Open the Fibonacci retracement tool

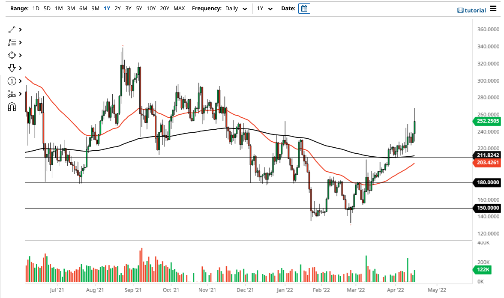[12, 42]
